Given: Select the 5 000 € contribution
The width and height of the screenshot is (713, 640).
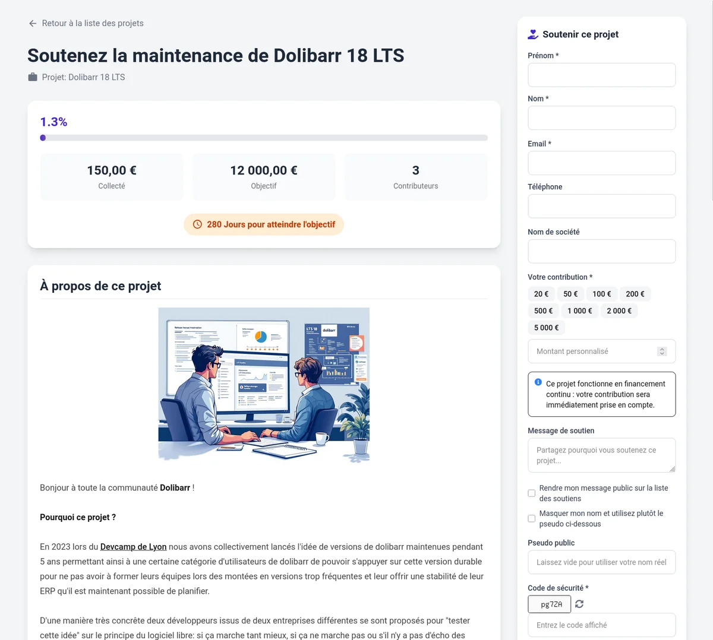Looking at the screenshot, I should 546,328.
